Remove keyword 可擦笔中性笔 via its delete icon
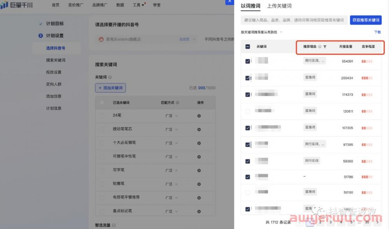Screen dimensions: 389x229 [x=199, y=157]
